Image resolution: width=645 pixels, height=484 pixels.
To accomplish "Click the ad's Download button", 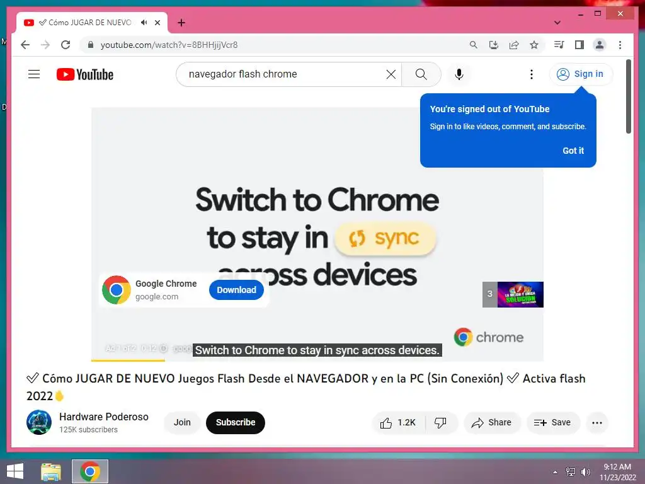I will coord(237,290).
